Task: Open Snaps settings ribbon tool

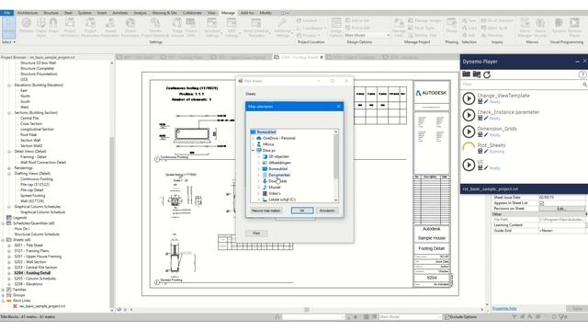Action: [x=53, y=27]
